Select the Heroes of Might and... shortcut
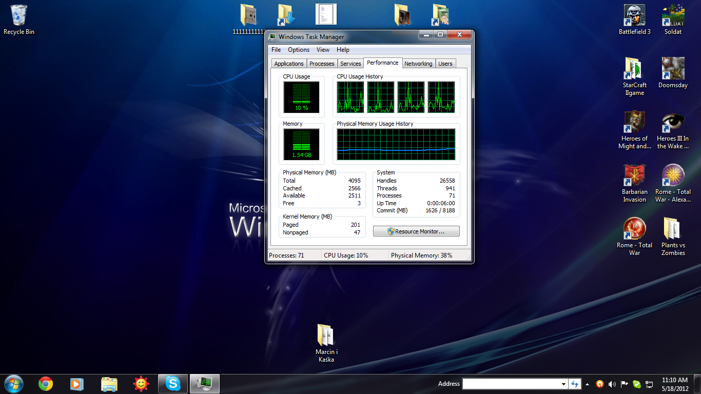The width and height of the screenshot is (701, 394). pyautogui.click(x=635, y=130)
